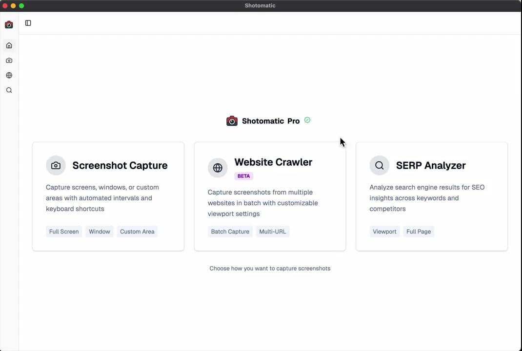Click the Viewport tag

pos(384,232)
